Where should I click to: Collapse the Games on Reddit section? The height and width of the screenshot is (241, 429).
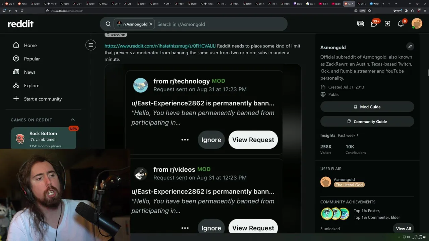[x=73, y=120]
